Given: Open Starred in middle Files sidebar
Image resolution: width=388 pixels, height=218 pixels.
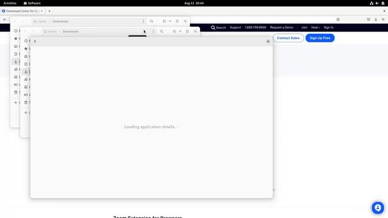Looking at the screenshot, I should tap(27, 48).
